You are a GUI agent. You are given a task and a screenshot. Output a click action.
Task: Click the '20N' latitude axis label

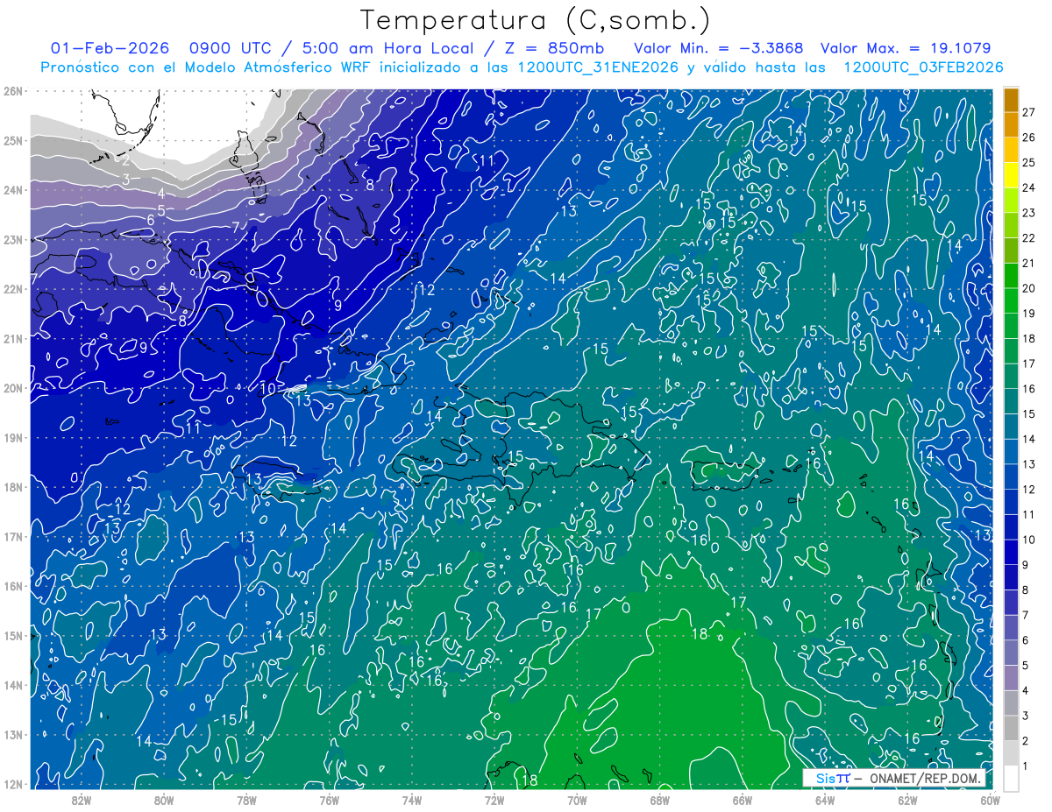(x=12, y=387)
